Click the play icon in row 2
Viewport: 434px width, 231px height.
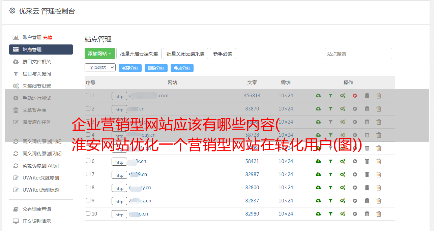[355, 109]
